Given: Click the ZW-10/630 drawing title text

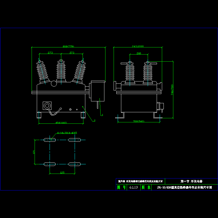Looking at the screenshot, I should 184,187.
